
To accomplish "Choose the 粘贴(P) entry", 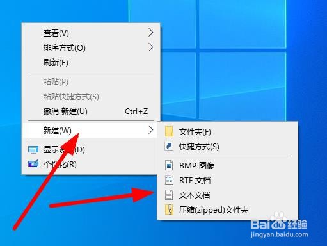I will click(91, 82).
